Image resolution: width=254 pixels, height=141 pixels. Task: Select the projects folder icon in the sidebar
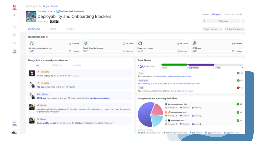coord(14,51)
